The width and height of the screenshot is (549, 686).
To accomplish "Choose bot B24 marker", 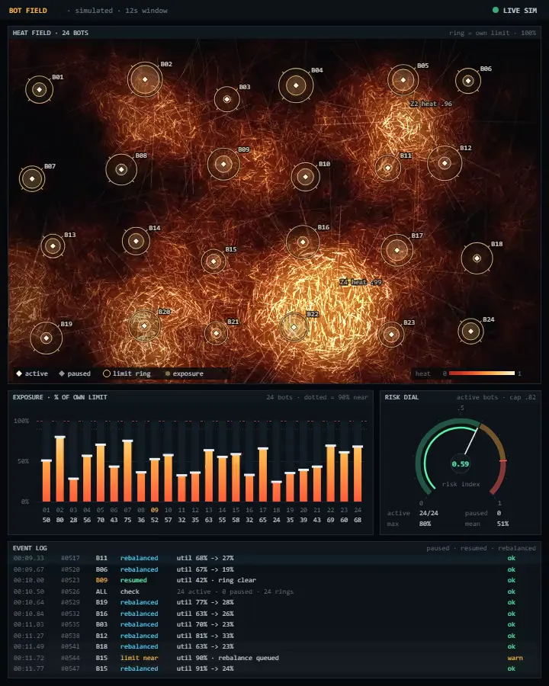I will click(x=470, y=332).
